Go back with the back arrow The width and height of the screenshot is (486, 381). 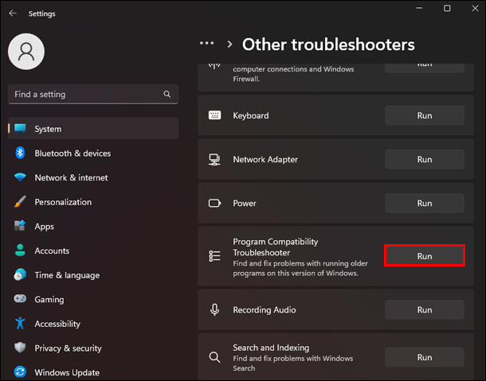(x=12, y=14)
